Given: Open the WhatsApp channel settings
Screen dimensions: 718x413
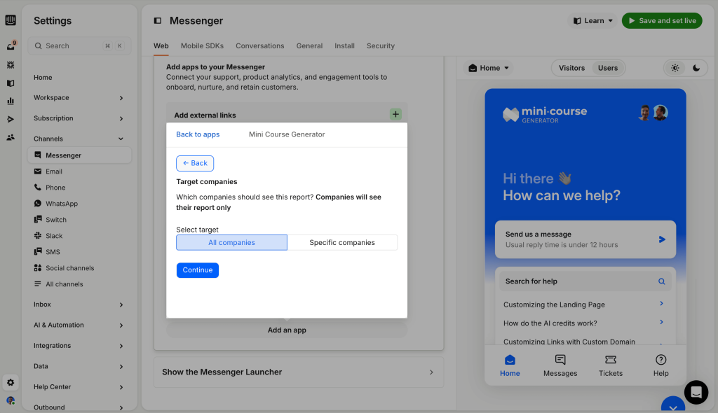Looking at the screenshot, I should (79, 204).
